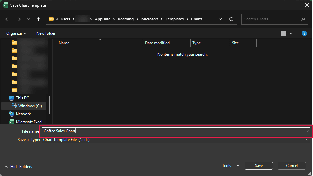Collapse the pane with Hide Folders
This screenshot has width=313, height=176.
coord(18,167)
